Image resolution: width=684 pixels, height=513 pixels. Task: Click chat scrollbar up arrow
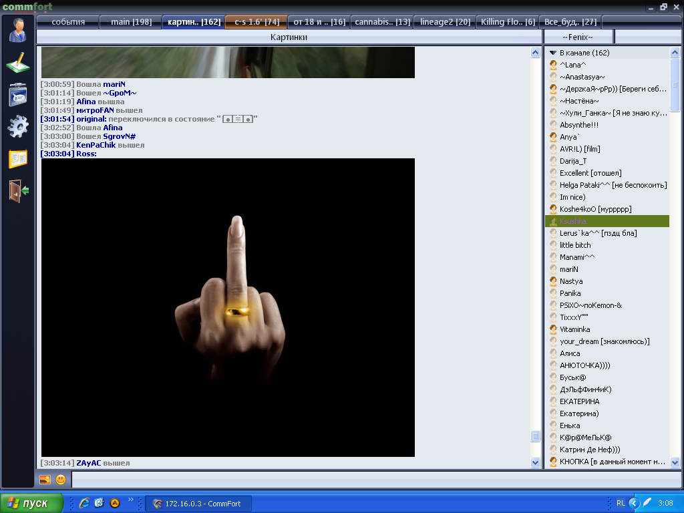tap(535, 53)
